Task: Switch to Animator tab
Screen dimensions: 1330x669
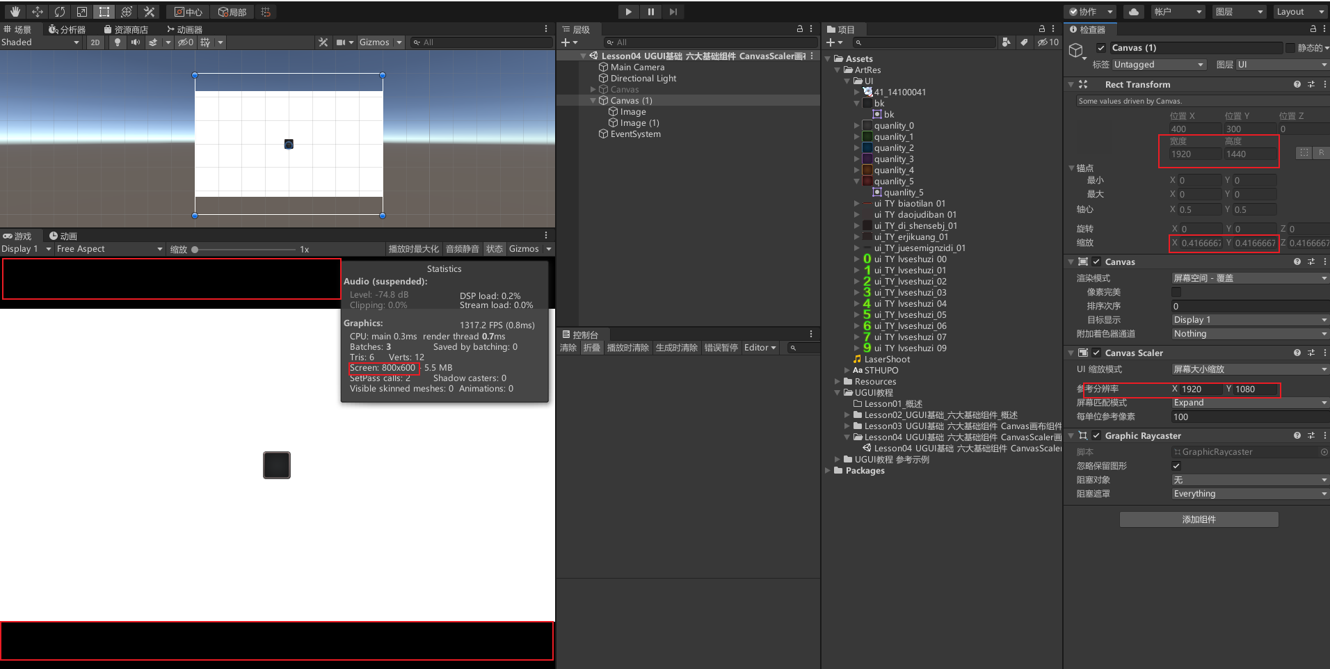Action: click(184, 29)
